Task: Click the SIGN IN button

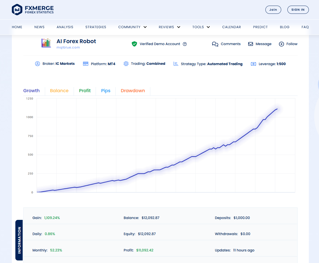Action: click(298, 10)
